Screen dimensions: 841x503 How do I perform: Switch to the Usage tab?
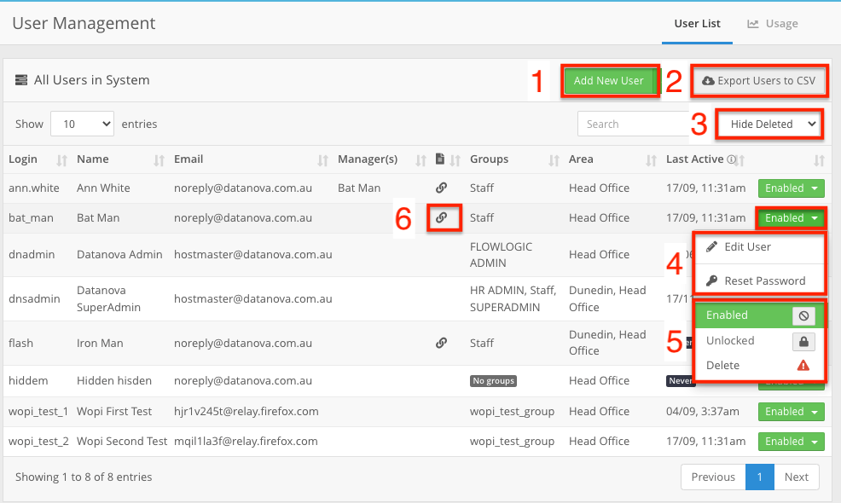[x=773, y=24]
